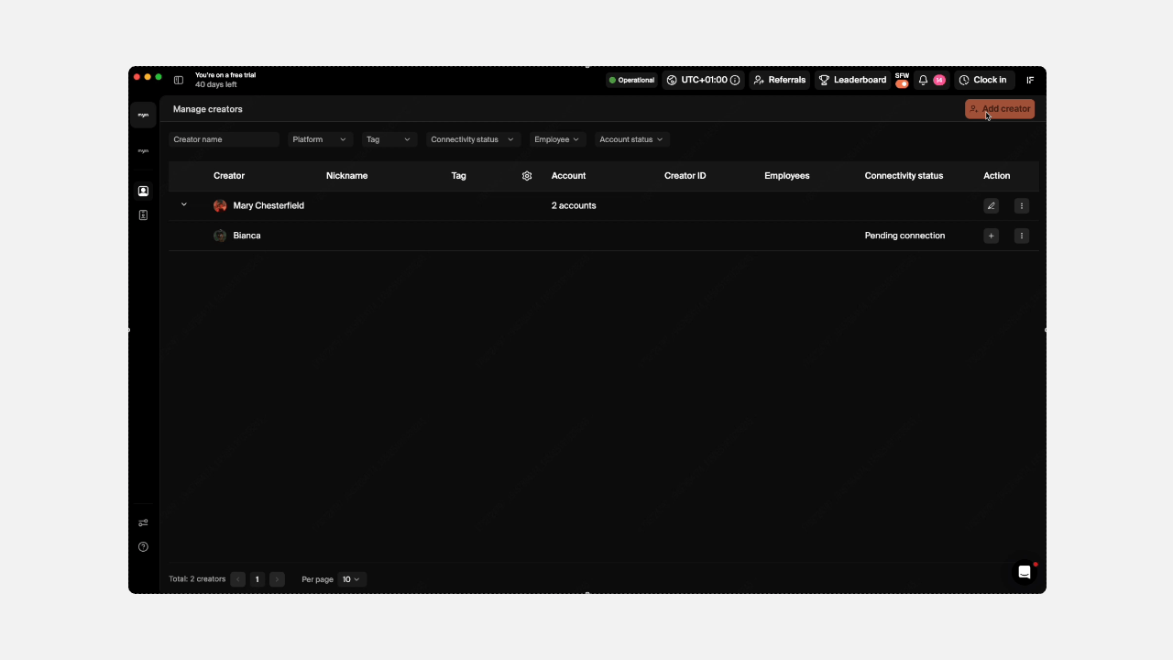
Task: Open Help via the question mark icon
Action: pyautogui.click(x=143, y=546)
